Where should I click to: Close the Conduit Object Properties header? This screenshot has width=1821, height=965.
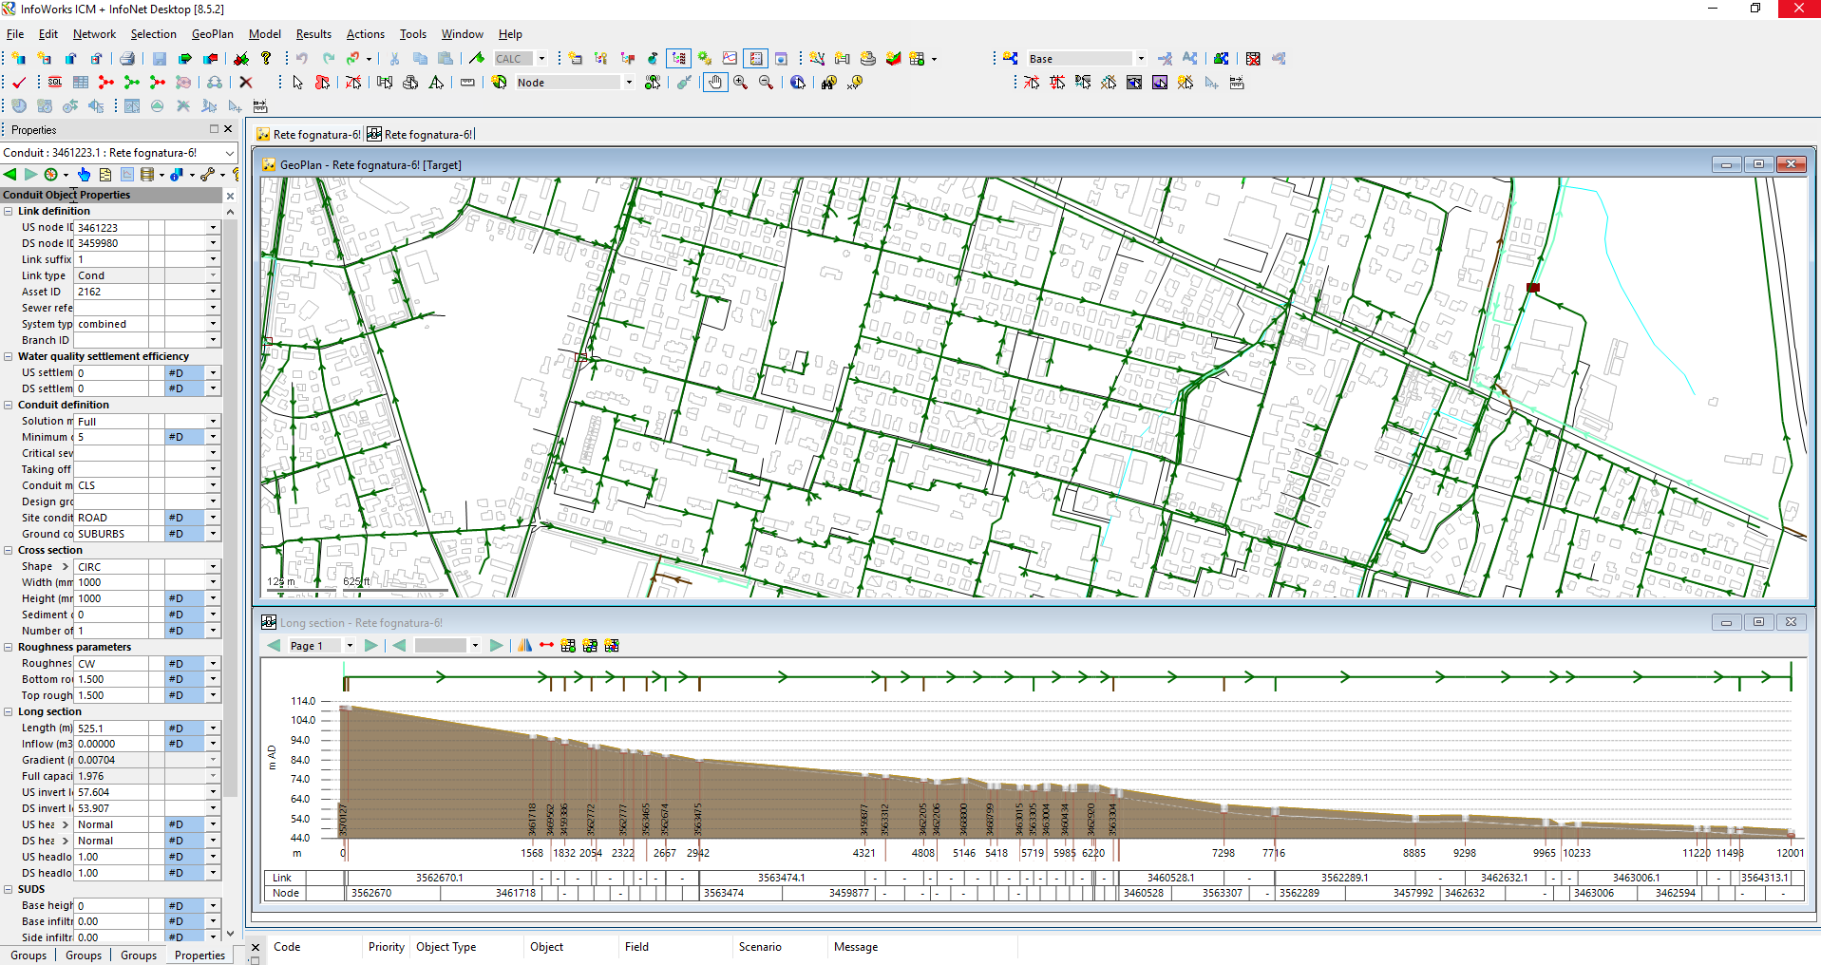coord(229,195)
